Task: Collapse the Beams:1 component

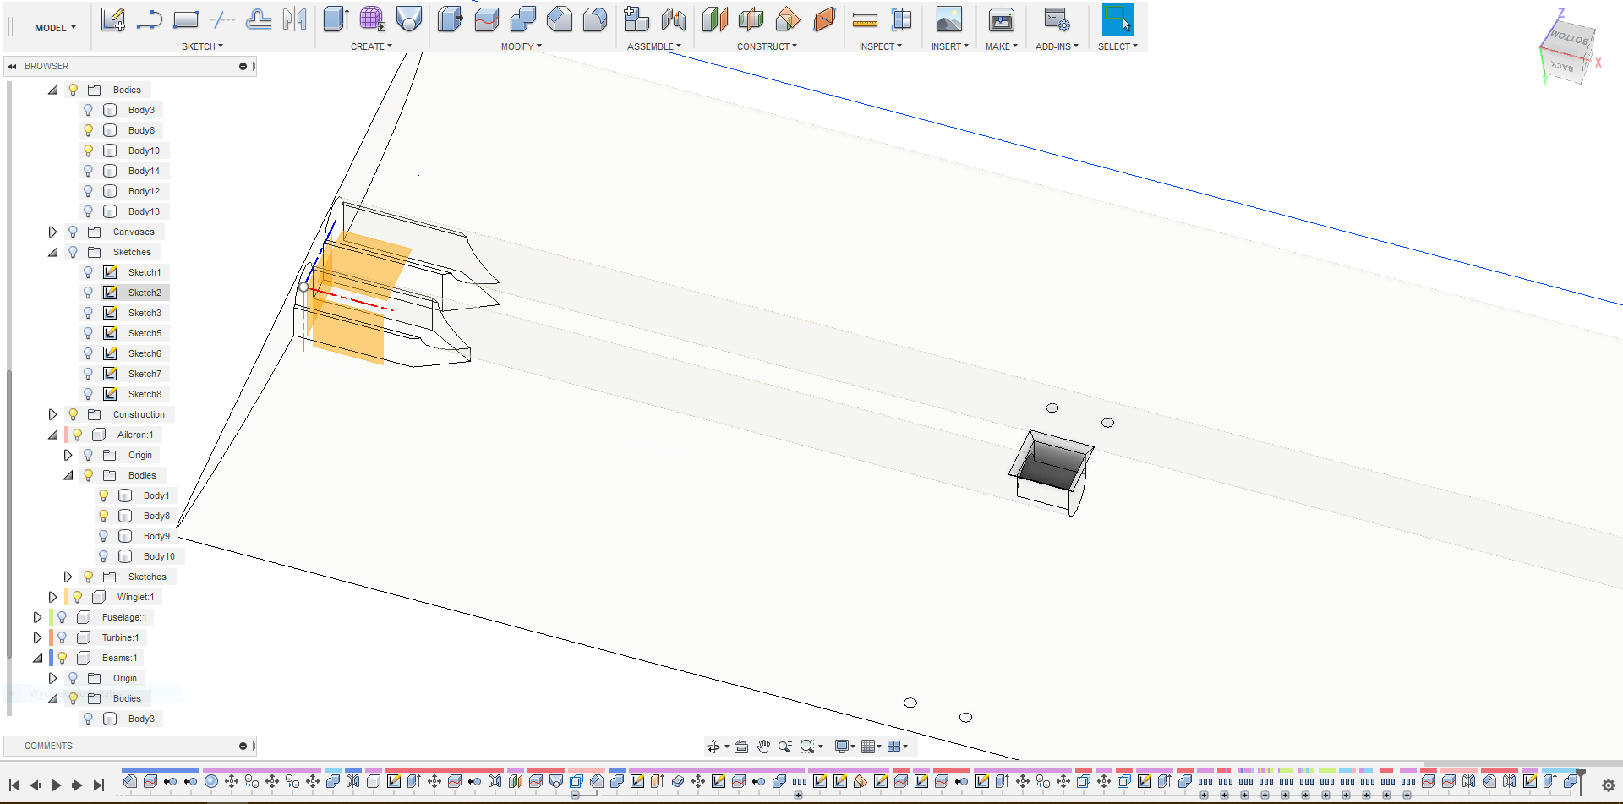Action: point(37,658)
